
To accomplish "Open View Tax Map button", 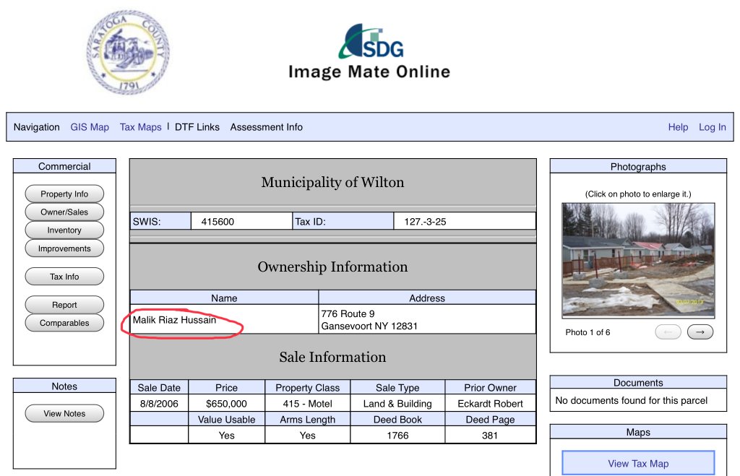I will click(x=638, y=464).
